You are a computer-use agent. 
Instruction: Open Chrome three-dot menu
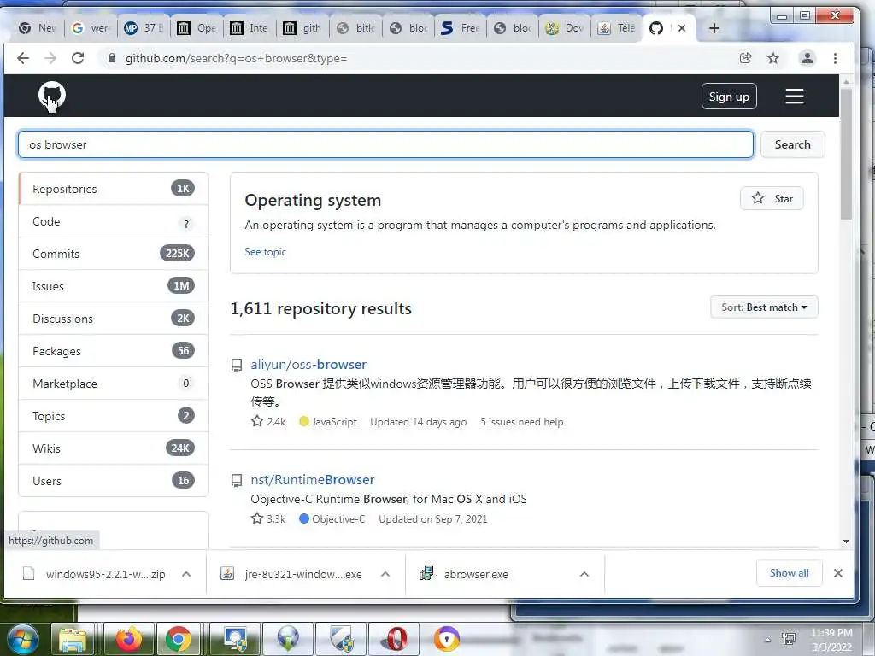(x=836, y=58)
